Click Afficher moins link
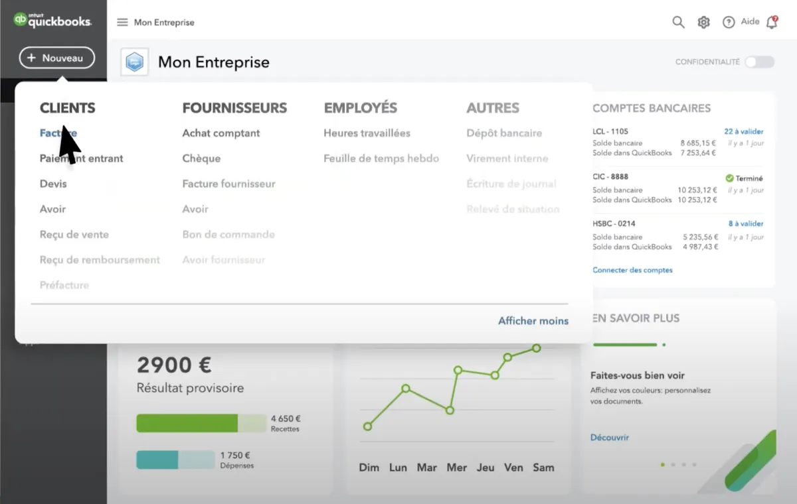Image resolution: width=797 pixels, height=504 pixels. tap(533, 321)
